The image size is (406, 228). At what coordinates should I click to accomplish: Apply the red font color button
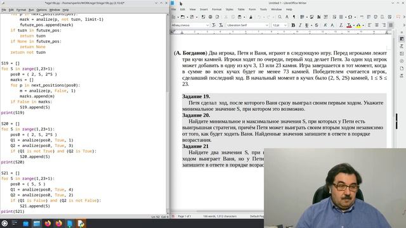click(349, 25)
